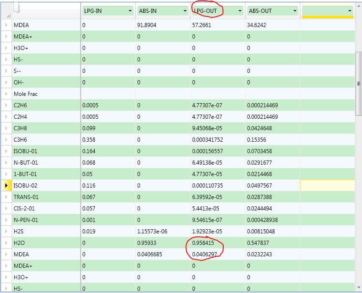Click the row arrow beside TRANS-01
This screenshot has width=362, height=293.
click(x=6, y=197)
